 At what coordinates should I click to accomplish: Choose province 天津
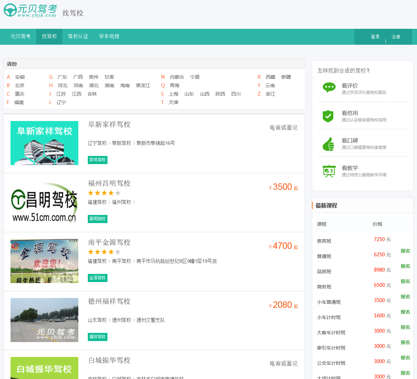(174, 102)
